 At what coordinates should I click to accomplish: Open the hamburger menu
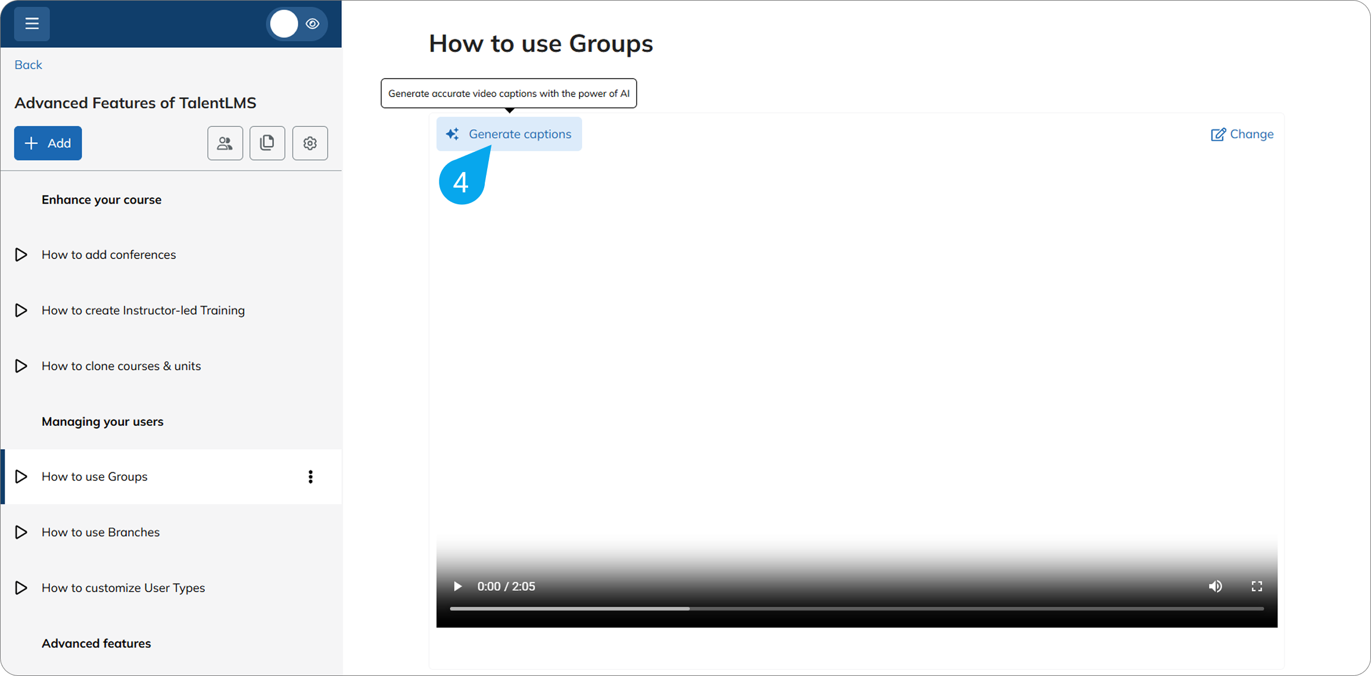[x=32, y=24]
